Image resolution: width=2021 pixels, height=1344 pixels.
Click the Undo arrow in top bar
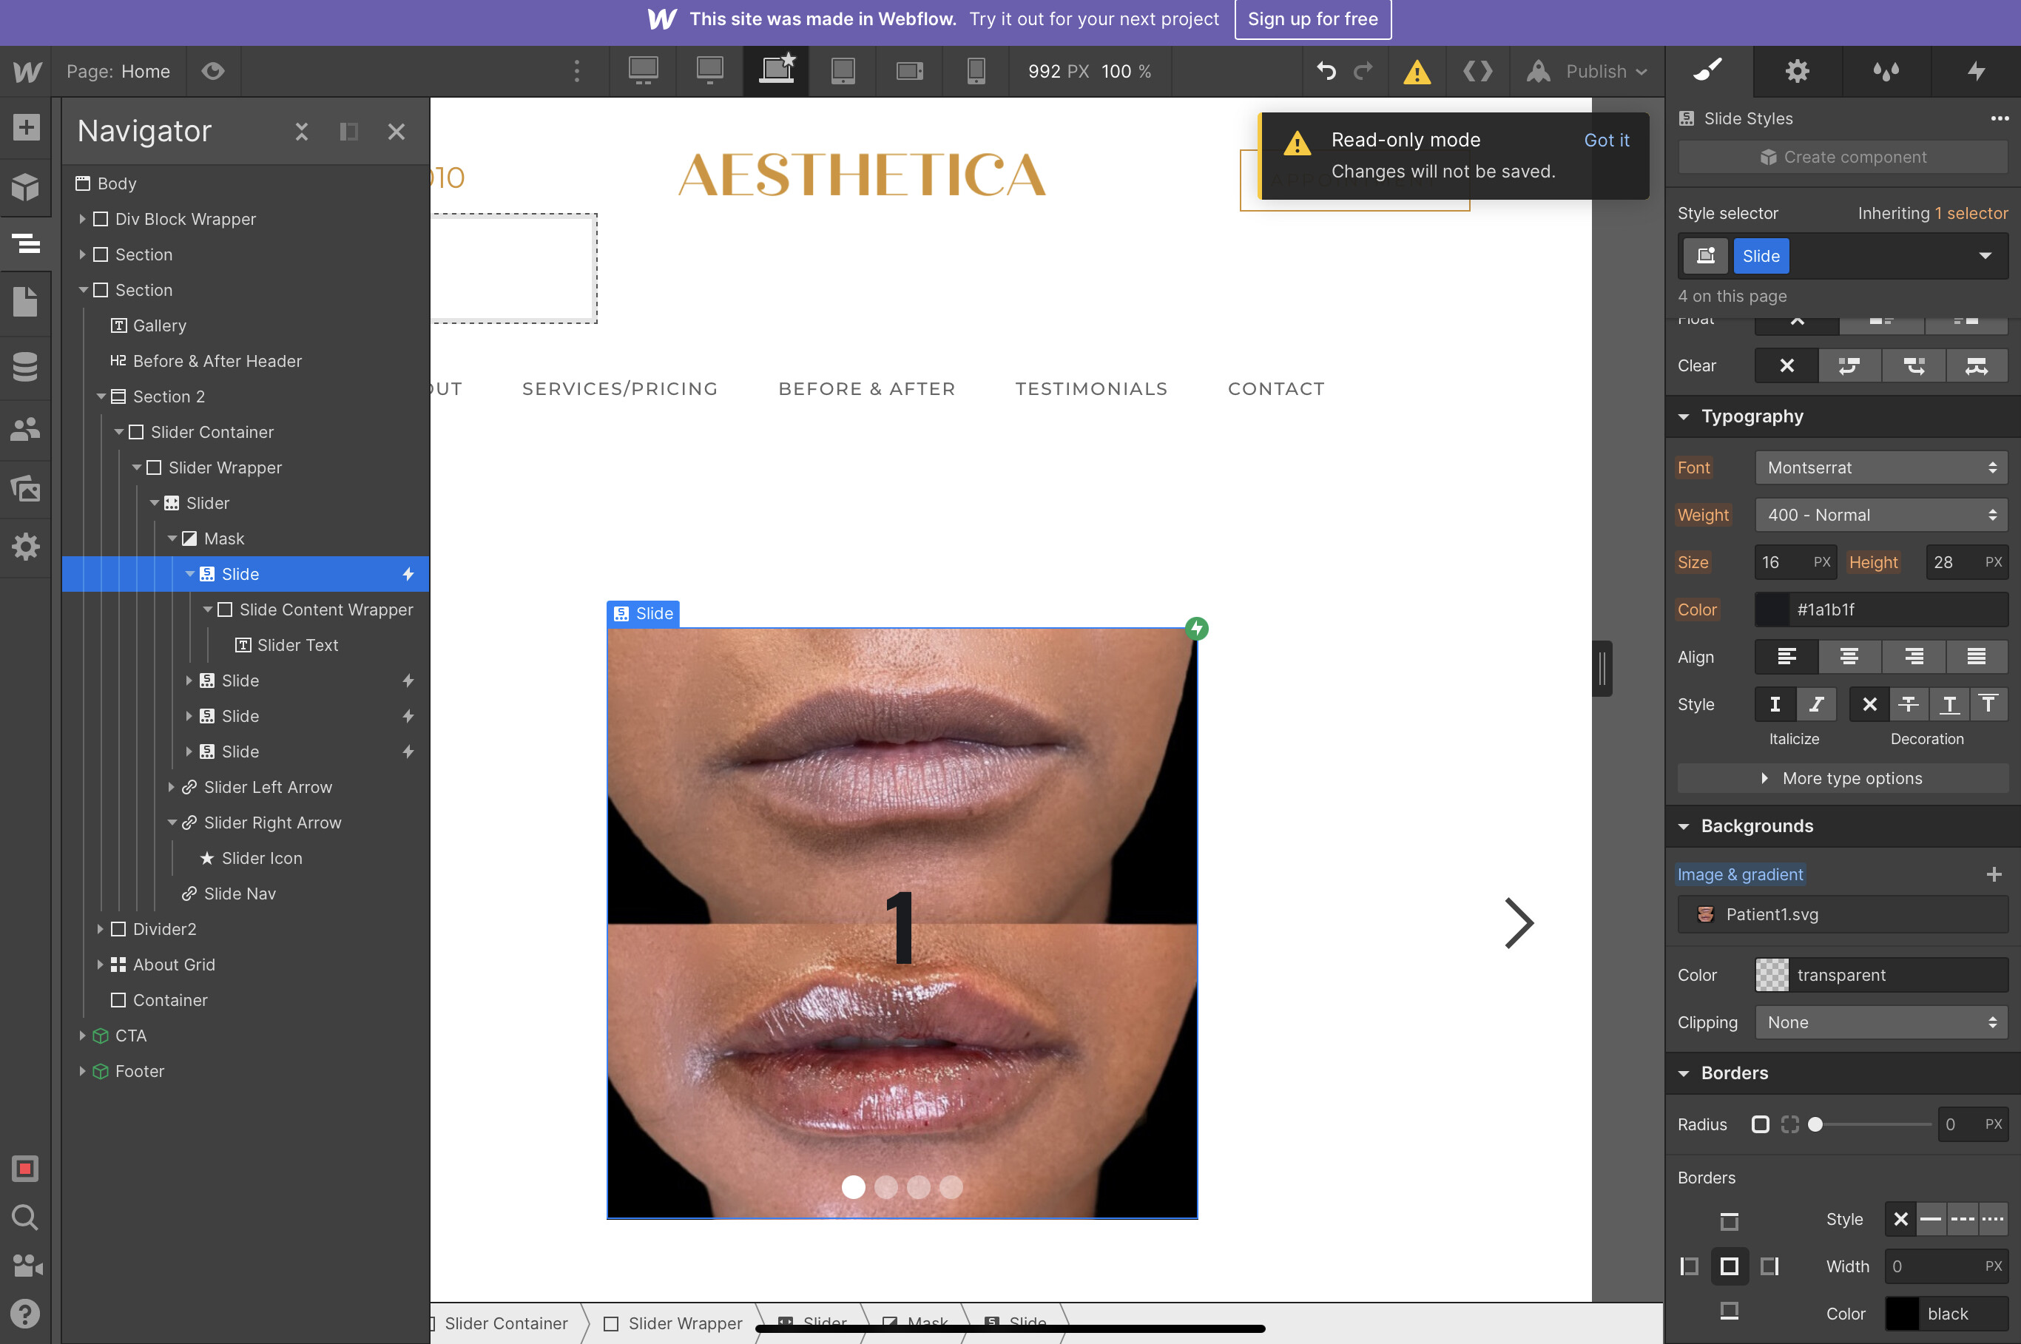coord(1325,71)
